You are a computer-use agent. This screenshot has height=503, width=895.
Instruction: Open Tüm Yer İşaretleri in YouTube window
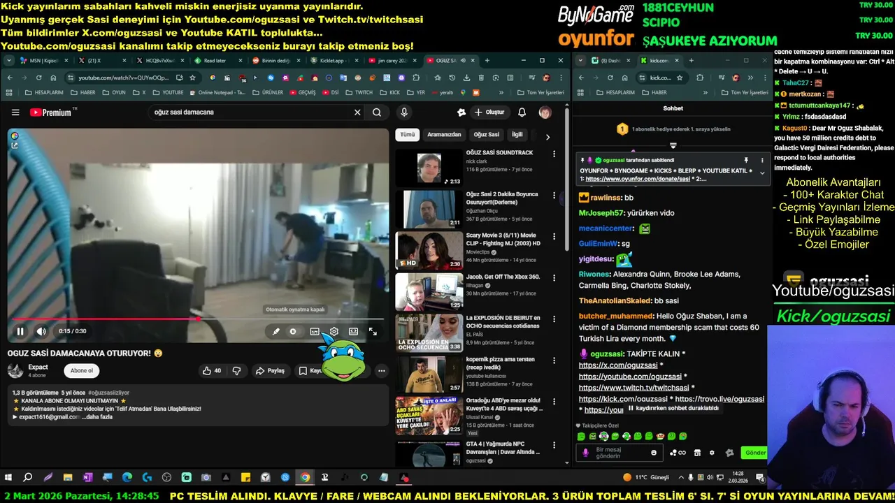pyautogui.click(x=540, y=92)
